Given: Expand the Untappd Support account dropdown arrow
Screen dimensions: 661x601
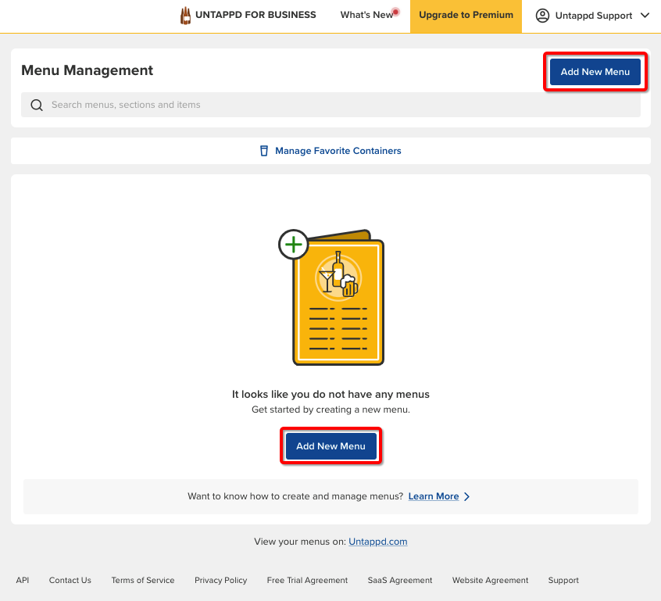Looking at the screenshot, I should 645,16.
